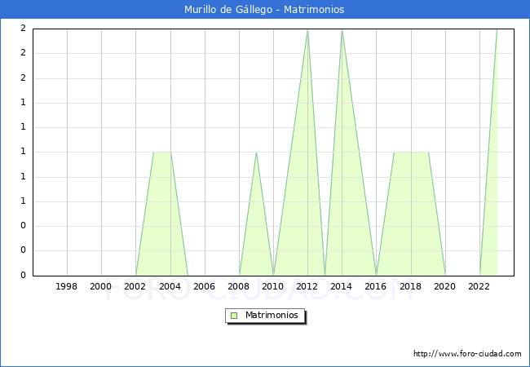Click the Matrimonios legend label text
This screenshot has height=367, width=530.
pyautogui.click(x=272, y=315)
